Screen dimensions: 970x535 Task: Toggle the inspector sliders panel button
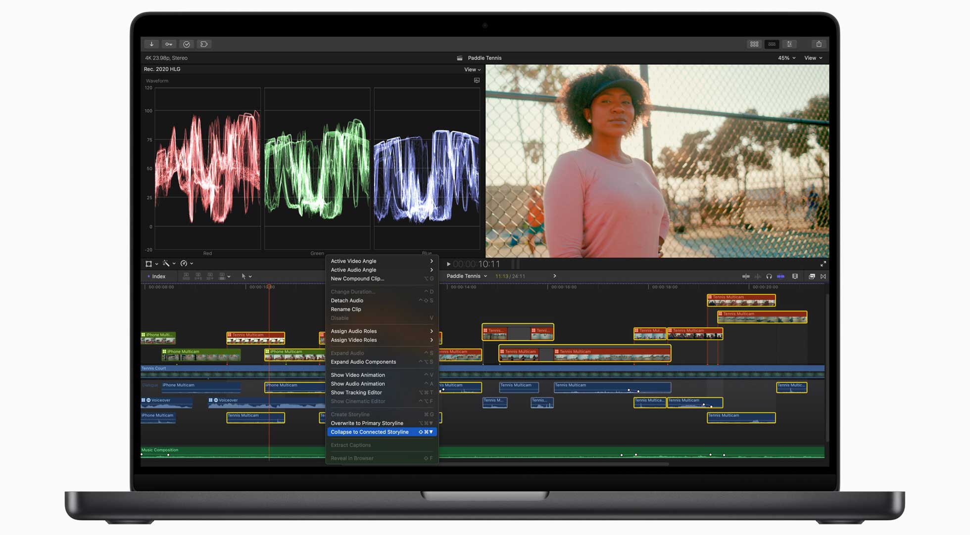tap(789, 44)
